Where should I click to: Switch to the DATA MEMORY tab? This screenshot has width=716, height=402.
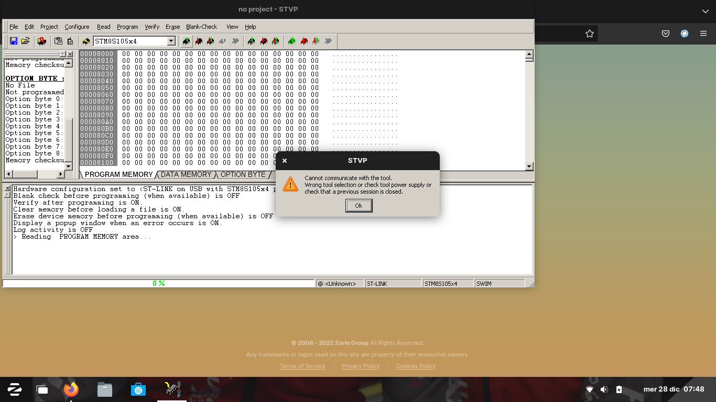[186, 174]
